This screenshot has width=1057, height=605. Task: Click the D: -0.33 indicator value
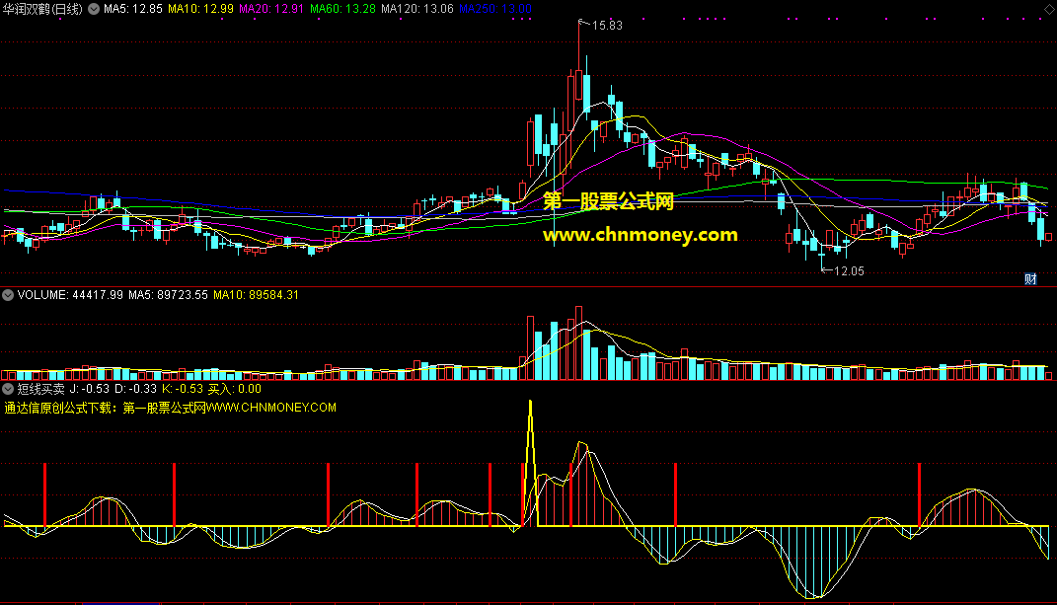135,389
